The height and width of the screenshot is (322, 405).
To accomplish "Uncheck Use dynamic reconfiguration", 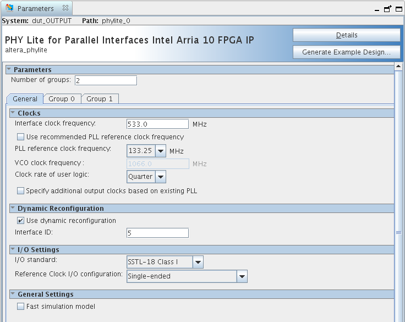I will (21, 221).
